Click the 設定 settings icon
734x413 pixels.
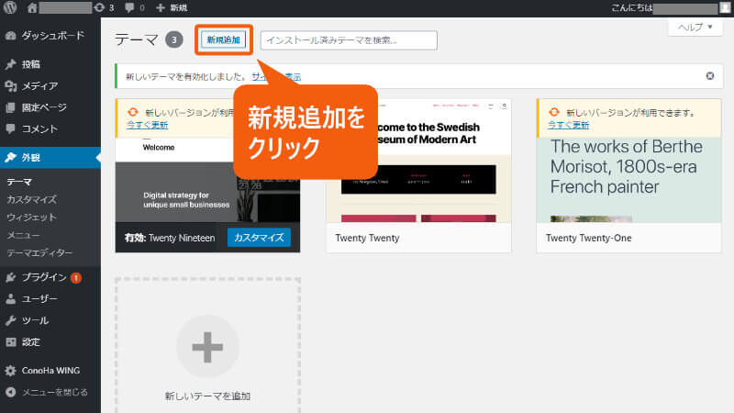(x=10, y=341)
